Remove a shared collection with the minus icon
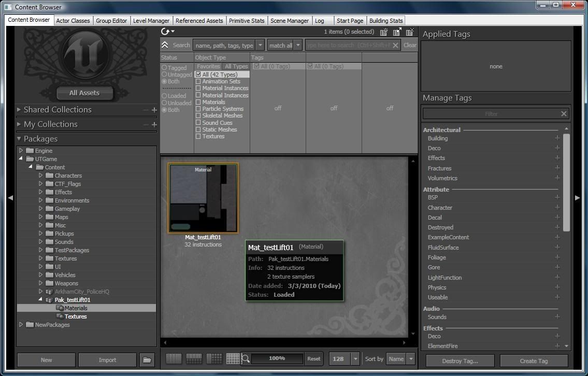588x376 pixels. 146,110
